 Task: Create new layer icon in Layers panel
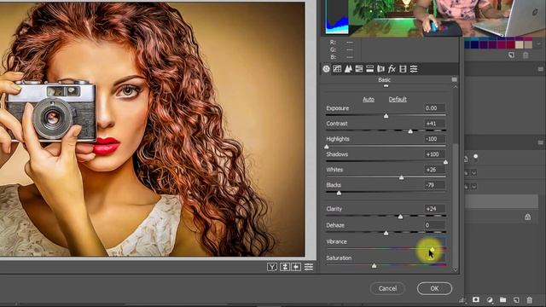(x=516, y=299)
